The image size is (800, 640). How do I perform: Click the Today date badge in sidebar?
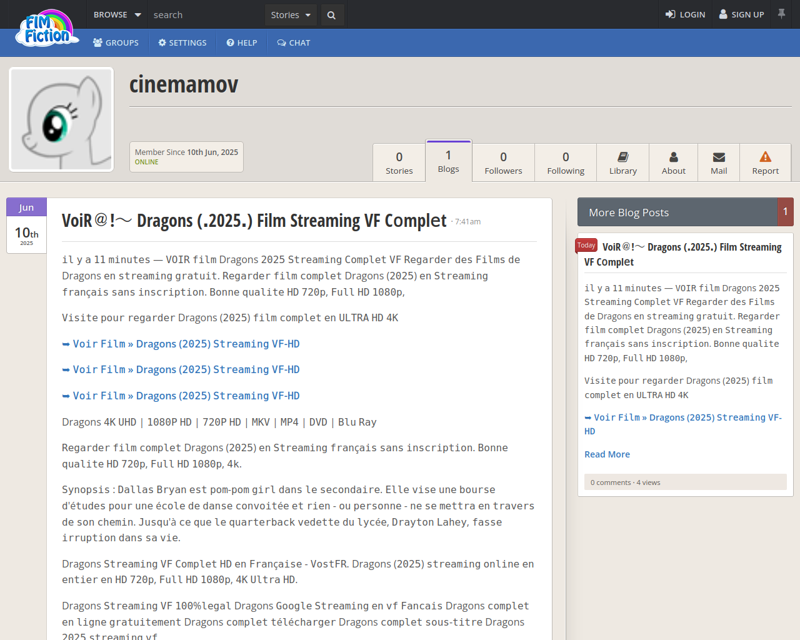(586, 246)
